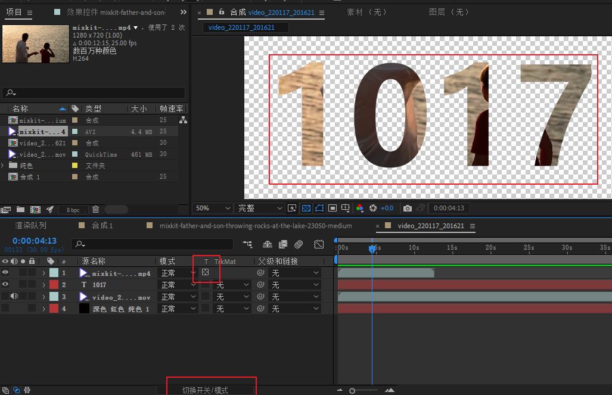Click timeline zoom slider handle
Viewport: 612px width, 395px height.
[352, 390]
